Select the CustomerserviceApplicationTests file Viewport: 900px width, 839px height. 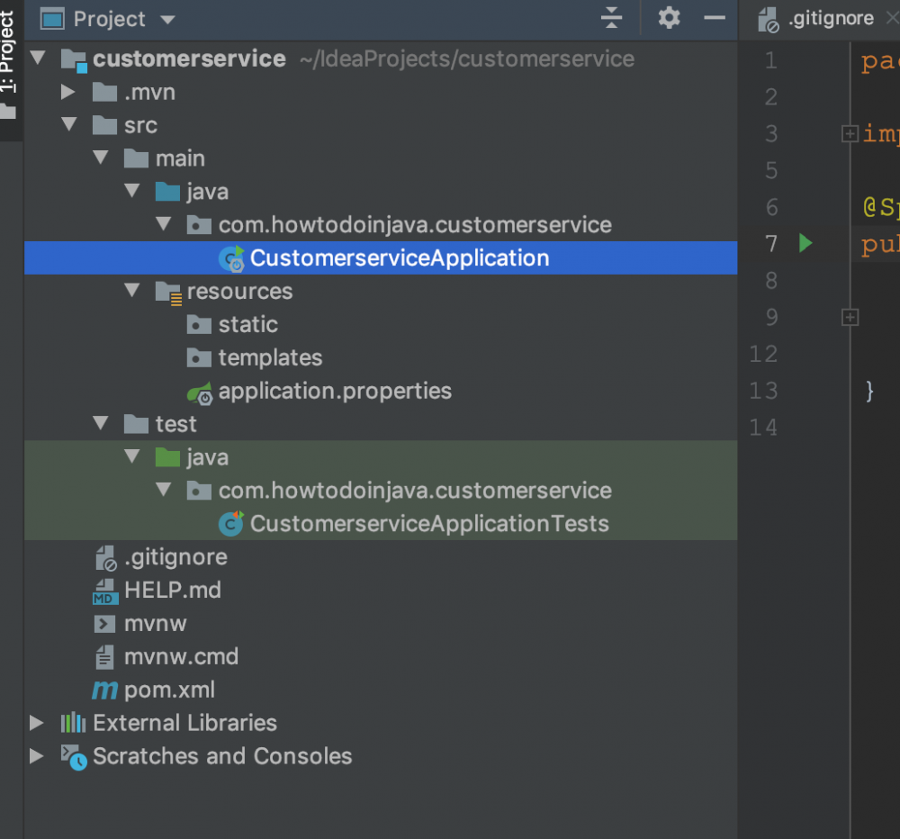pyautogui.click(x=414, y=523)
